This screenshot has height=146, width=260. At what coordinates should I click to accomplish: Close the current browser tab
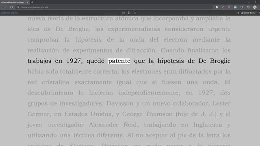tap(28, 2)
